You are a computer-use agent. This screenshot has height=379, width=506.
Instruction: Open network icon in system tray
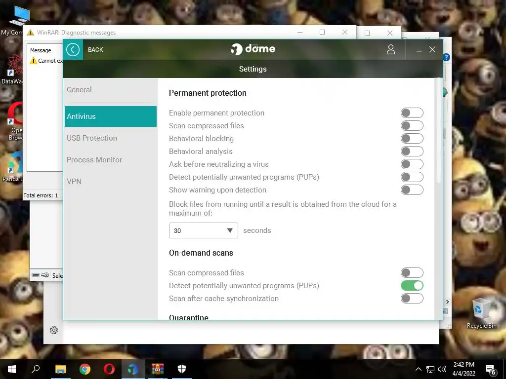tap(430, 369)
